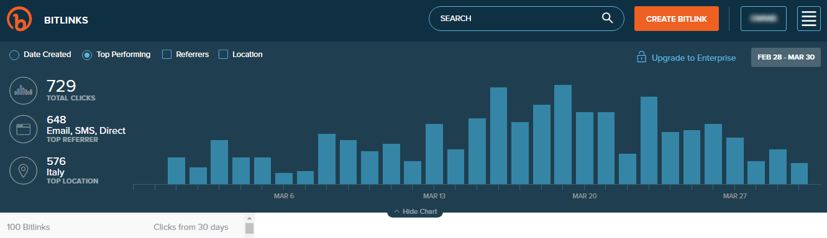Click the top referrer browser window icon
This screenshot has height=238, width=827.
(24, 130)
